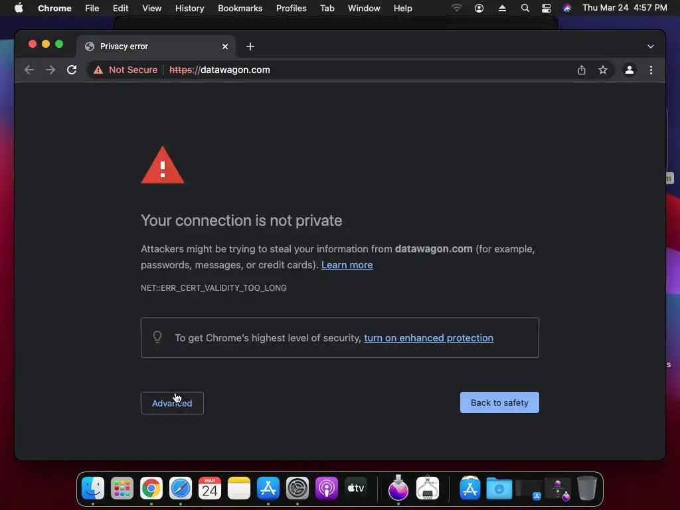680x510 pixels.
Task: Click Chrome icon in the dock
Action: click(x=151, y=488)
